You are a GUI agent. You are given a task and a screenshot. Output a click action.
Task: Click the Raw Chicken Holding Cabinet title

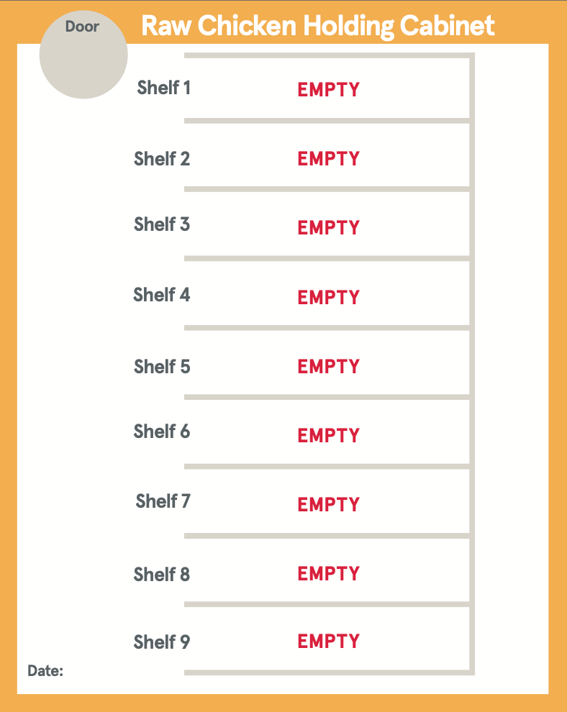tap(318, 27)
